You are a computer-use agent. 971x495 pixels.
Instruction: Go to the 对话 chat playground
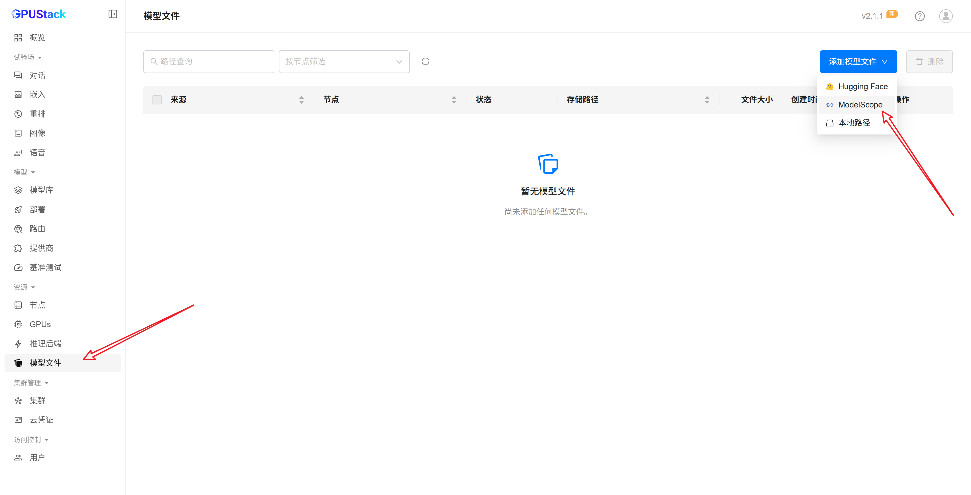coord(62,75)
